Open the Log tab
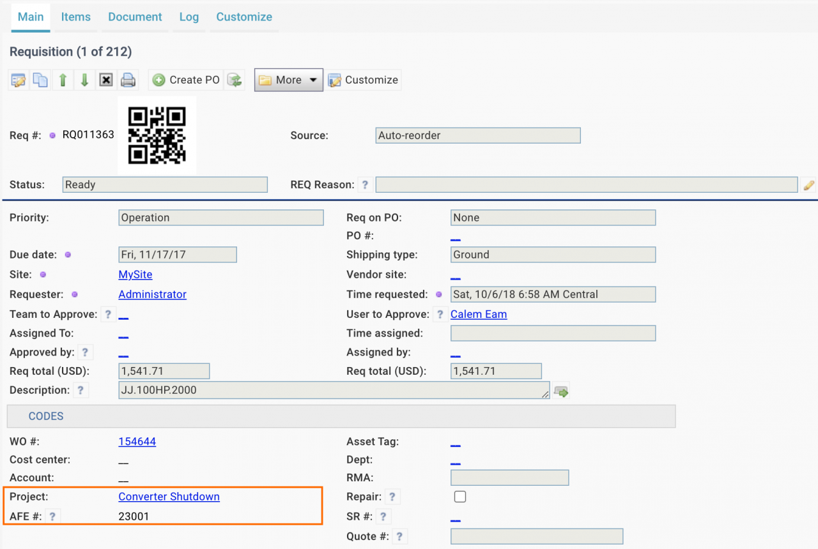The width and height of the screenshot is (818, 549). click(x=189, y=17)
